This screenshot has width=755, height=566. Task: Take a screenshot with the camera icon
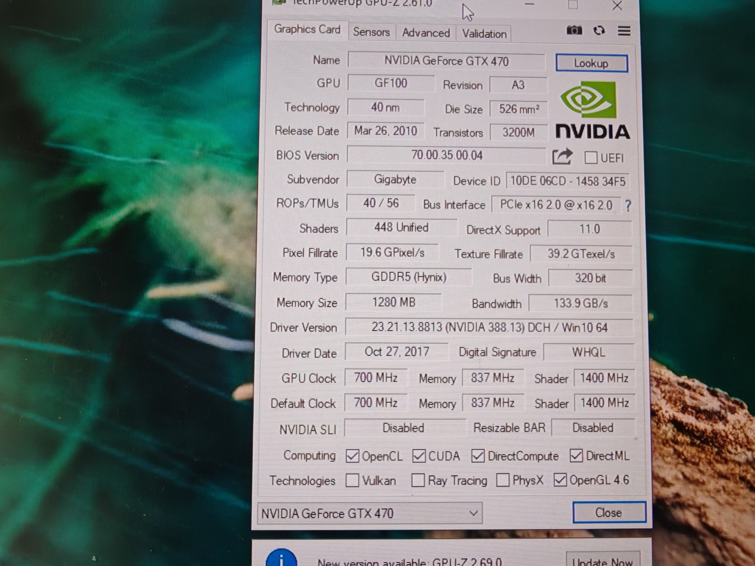pos(574,30)
